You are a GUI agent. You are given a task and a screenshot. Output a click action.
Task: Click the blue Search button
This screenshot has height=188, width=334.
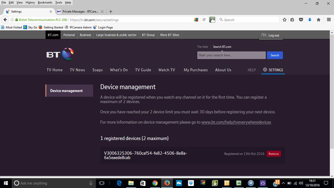click(275, 55)
